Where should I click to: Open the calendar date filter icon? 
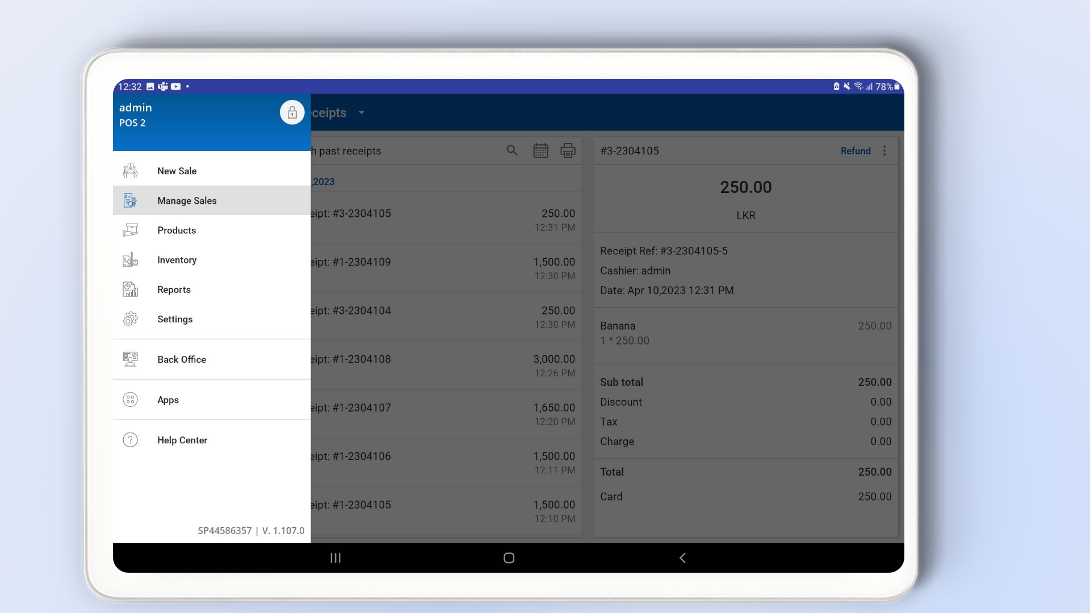pyautogui.click(x=540, y=150)
